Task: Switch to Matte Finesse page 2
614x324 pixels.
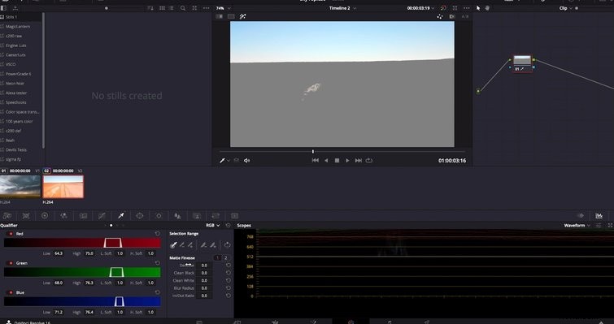Action: [x=225, y=258]
